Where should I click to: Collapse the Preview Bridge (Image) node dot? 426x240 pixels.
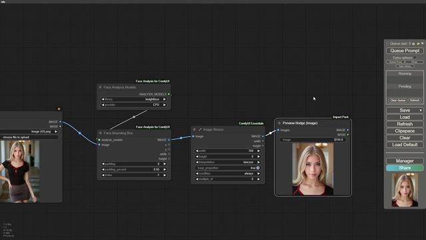click(280, 123)
